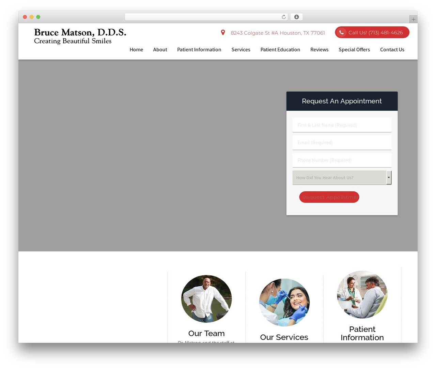
Task: Open the Services menu
Action: pos(241,50)
